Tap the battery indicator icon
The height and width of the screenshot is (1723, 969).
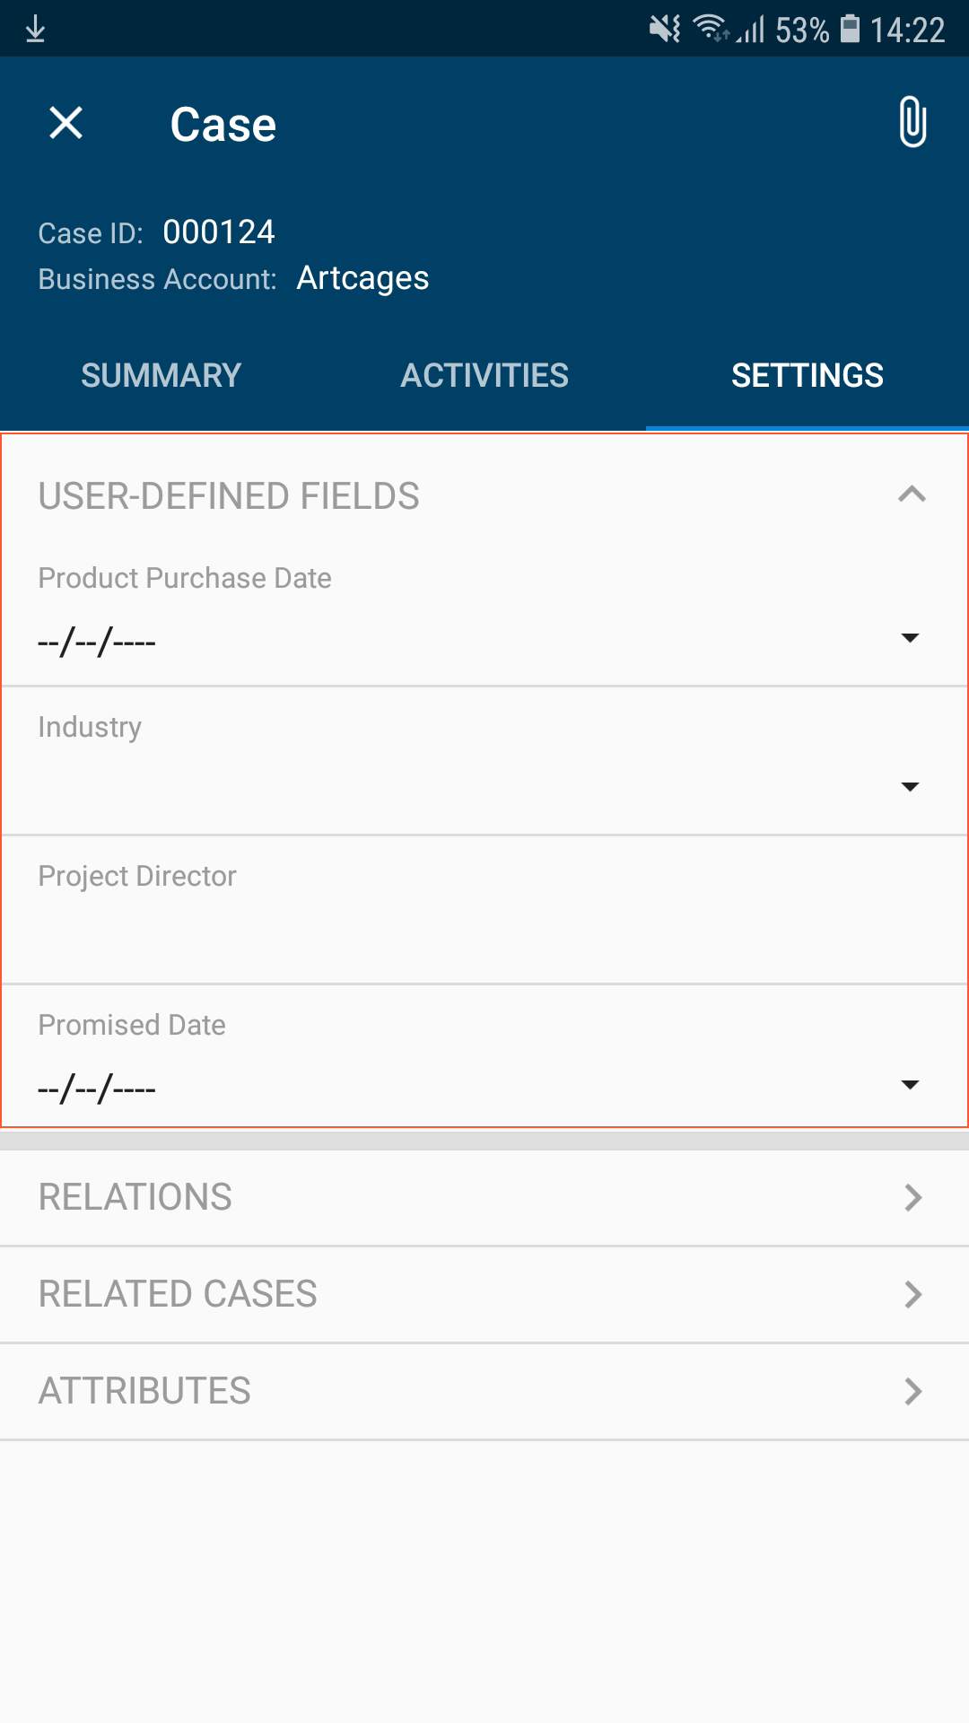(x=849, y=29)
